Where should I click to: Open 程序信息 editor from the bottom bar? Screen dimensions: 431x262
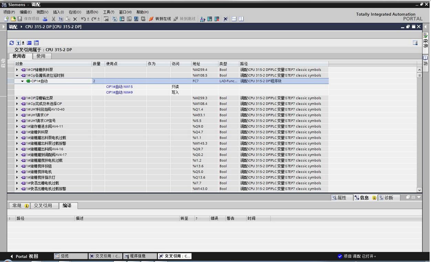click(x=138, y=256)
